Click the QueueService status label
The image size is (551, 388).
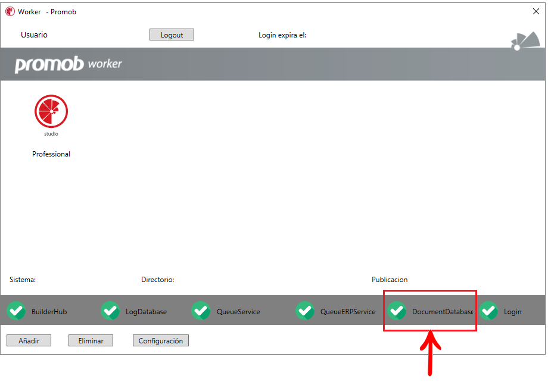(238, 312)
